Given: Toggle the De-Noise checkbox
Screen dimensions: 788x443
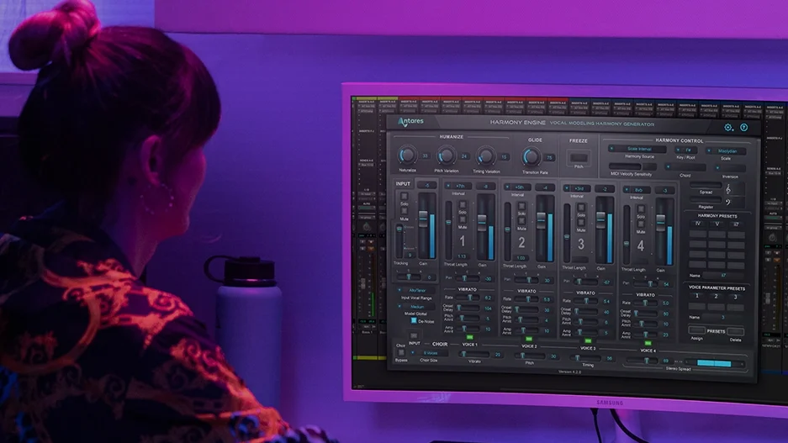Looking at the screenshot, I should pyautogui.click(x=415, y=320).
